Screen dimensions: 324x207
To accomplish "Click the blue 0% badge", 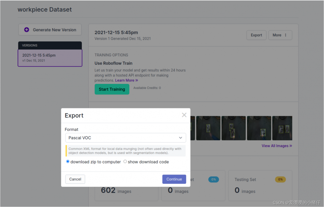I will (214, 179).
